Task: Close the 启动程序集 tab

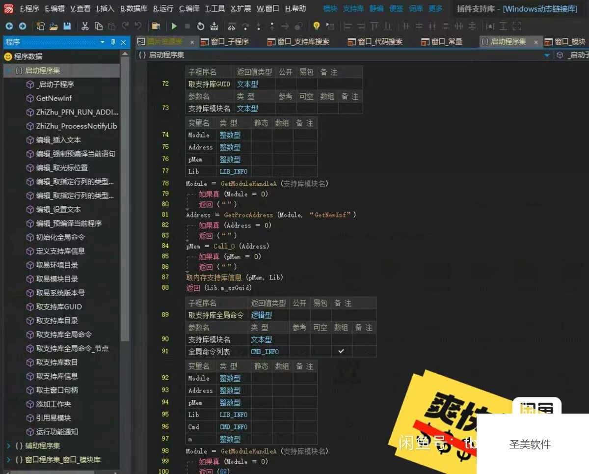Action: [x=535, y=42]
